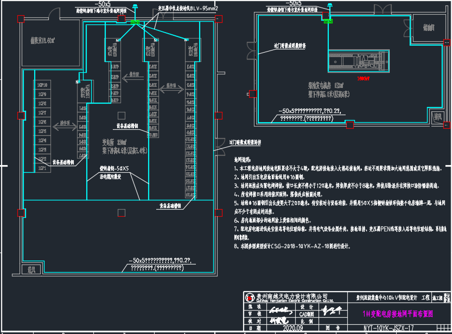Select the red column at bottom of generator room
This screenshot has width=452, height=334.
pyautogui.click(x=349, y=125)
